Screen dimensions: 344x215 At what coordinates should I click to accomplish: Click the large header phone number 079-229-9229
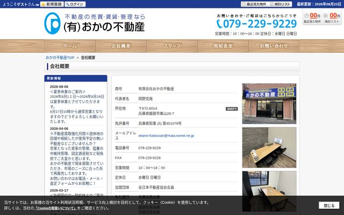(260, 24)
